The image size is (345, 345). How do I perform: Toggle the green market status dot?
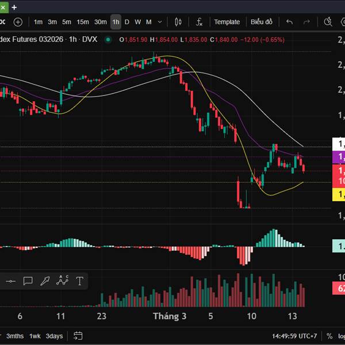coord(108,40)
